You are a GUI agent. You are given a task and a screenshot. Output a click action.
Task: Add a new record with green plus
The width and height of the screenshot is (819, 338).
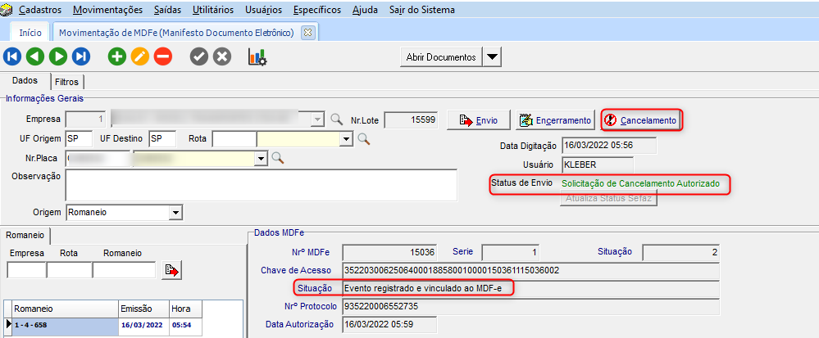[x=117, y=56]
